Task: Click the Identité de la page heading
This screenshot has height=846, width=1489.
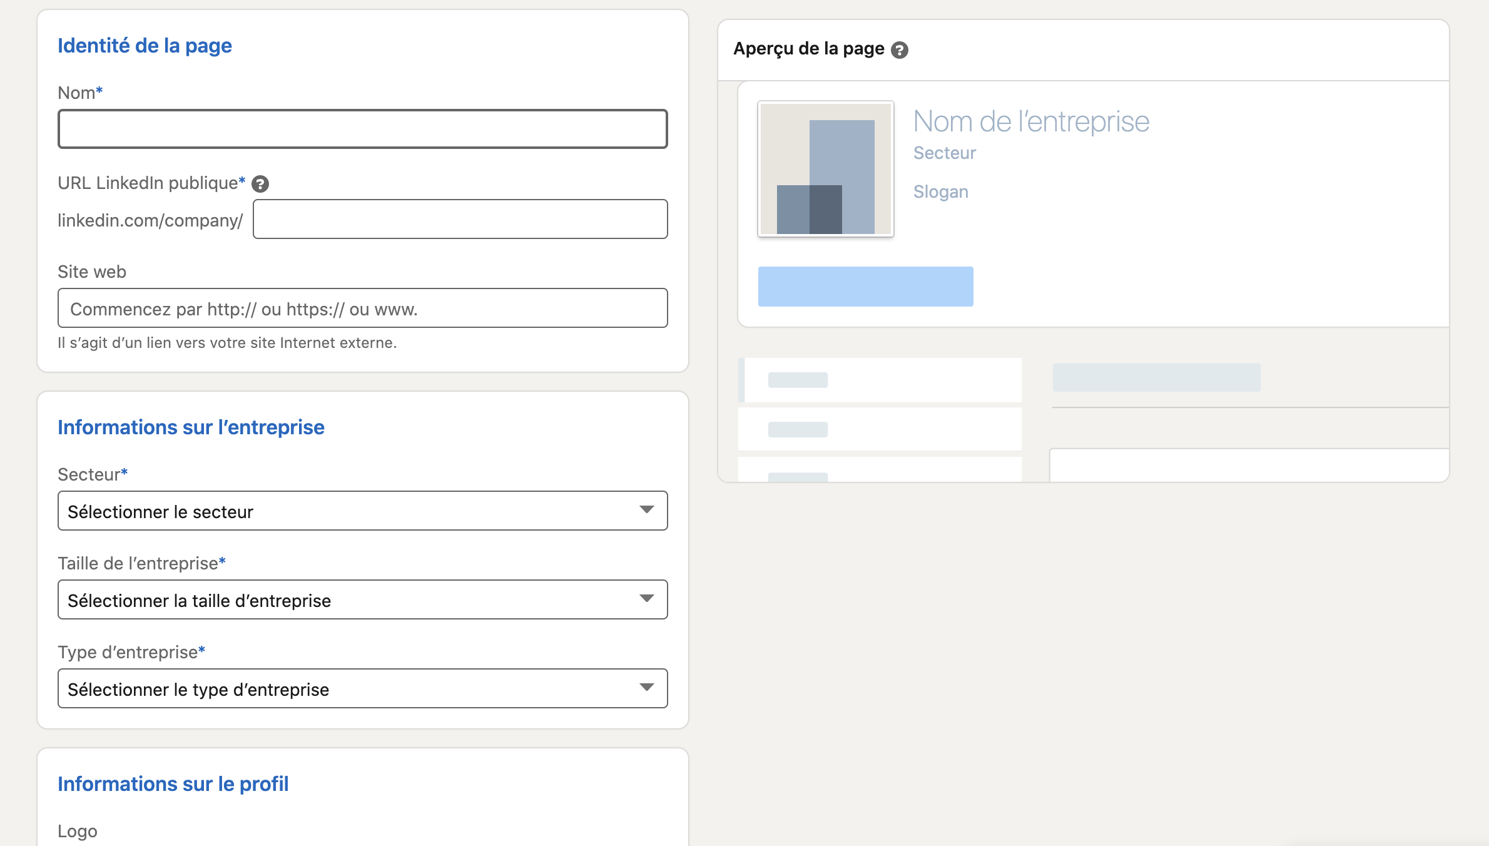Action: pos(145,46)
